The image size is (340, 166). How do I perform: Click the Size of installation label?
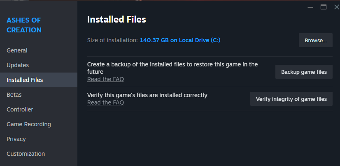[112, 40]
